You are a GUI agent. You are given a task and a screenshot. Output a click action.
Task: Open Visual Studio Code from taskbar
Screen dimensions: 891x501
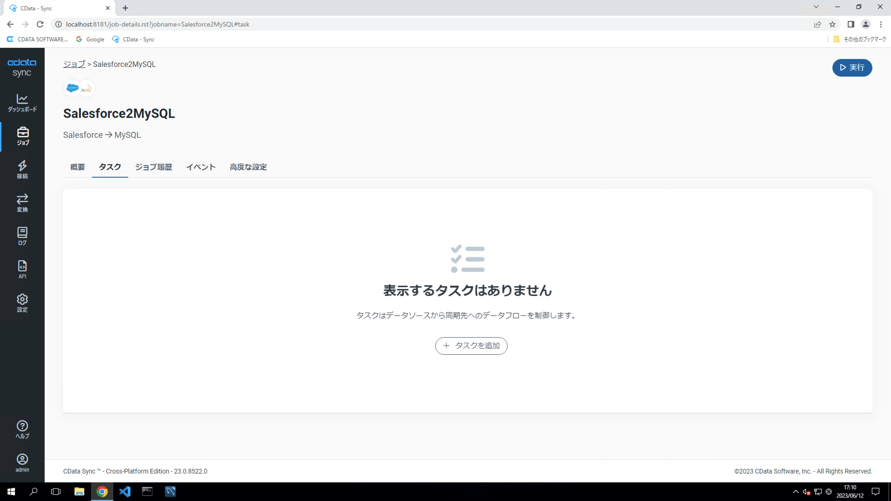coord(125,491)
